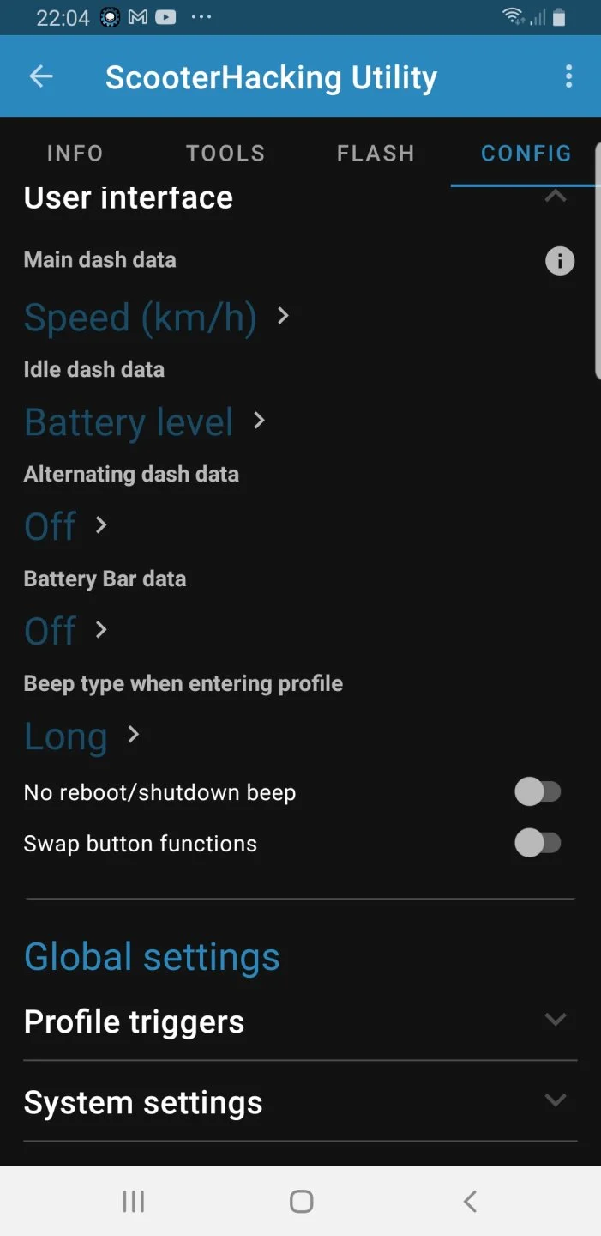Switch to the FLASH tab
The height and width of the screenshot is (1236, 601).
(x=376, y=153)
